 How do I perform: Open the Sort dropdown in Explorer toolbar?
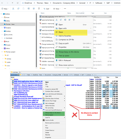[x=47, y=9]
